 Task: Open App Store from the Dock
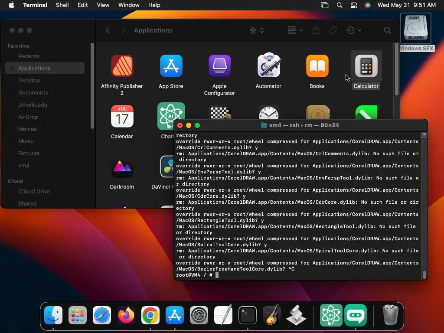[x=175, y=315]
